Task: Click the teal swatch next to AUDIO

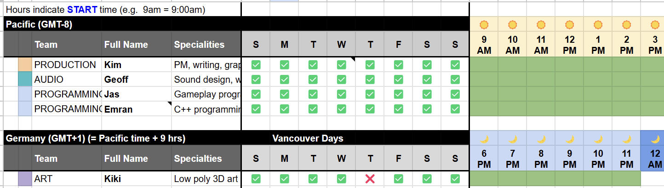Action: (24, 80)
